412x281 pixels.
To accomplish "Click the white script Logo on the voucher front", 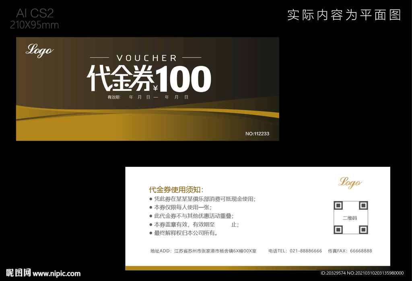I will (39, 50).
